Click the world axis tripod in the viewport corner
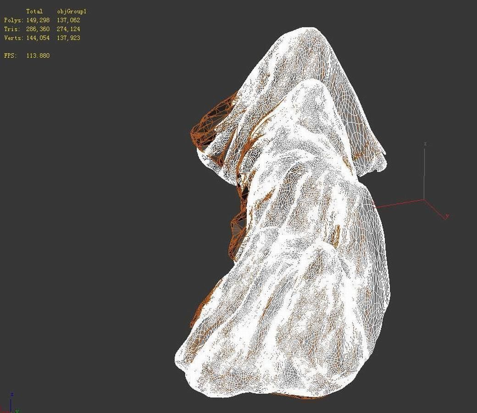 (11, 403)
